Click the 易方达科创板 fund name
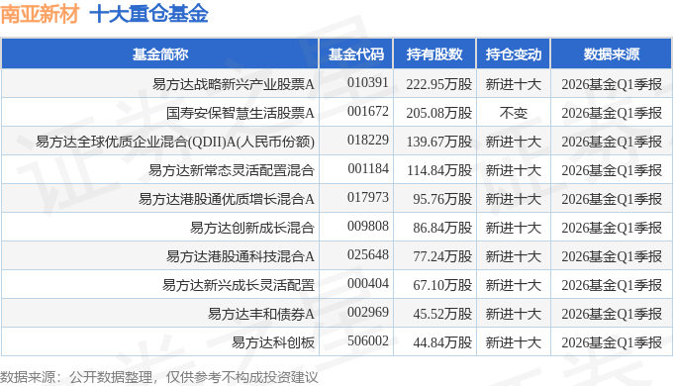The image size is (673, 386). (x=273, y=342)
